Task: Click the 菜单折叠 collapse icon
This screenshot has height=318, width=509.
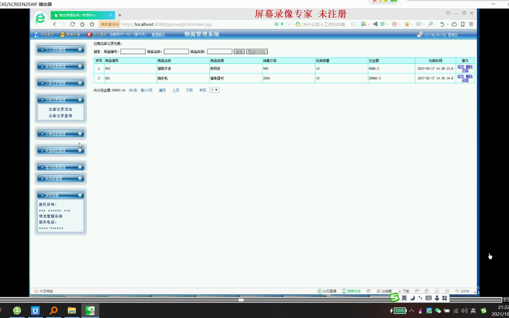Action: pyautogui.click(x=62, y=34)
